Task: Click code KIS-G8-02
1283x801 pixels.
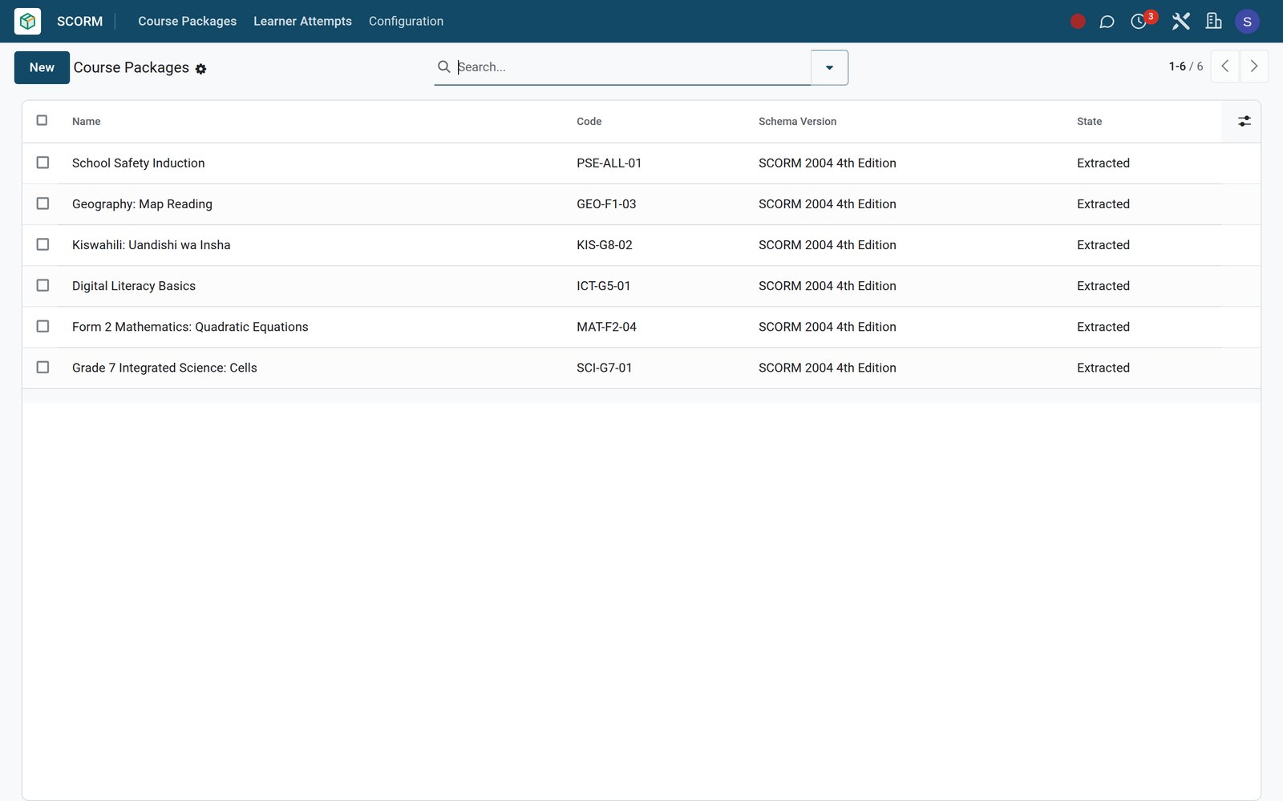Action: (x=604, y=245)
